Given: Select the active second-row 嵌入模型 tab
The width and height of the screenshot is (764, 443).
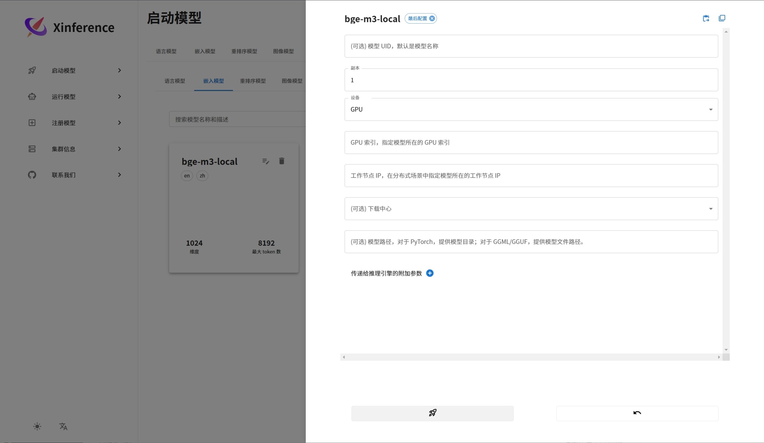Looking at the screenshot, I should tap(213, 81).
